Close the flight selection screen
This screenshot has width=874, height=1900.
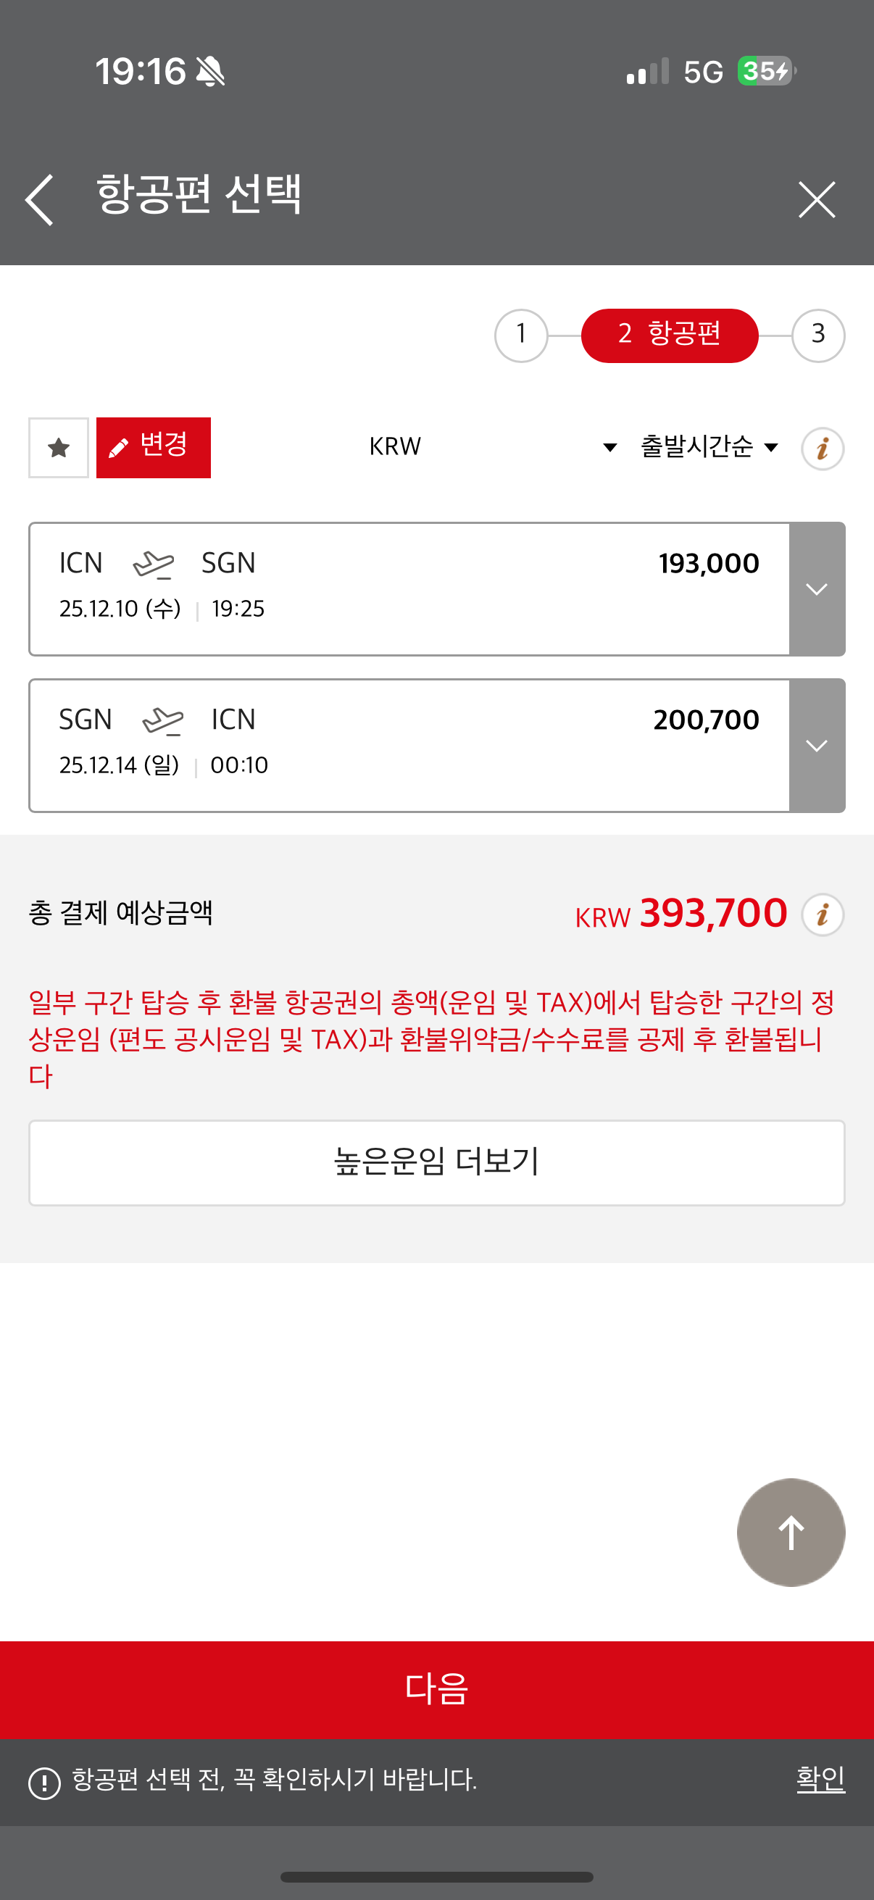point(817,199)
